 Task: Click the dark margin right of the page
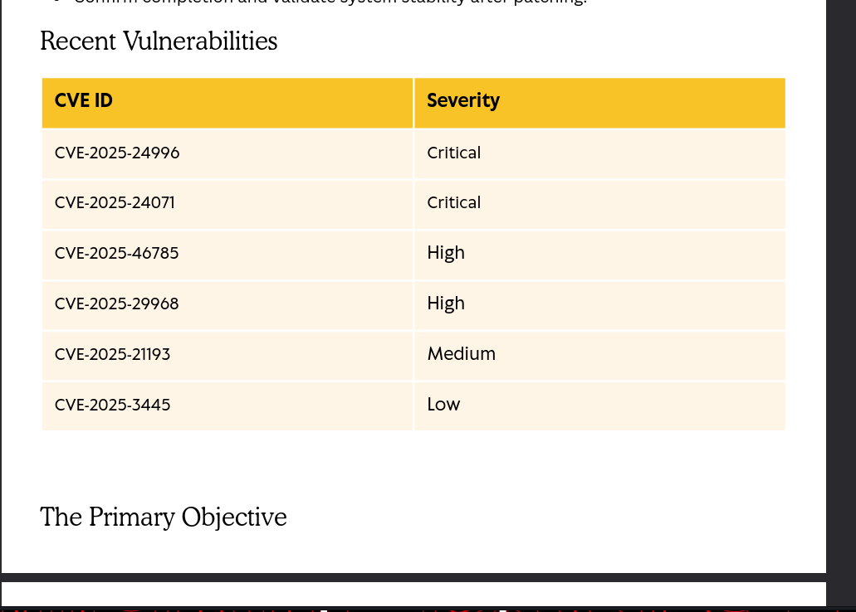click(840, 290)
